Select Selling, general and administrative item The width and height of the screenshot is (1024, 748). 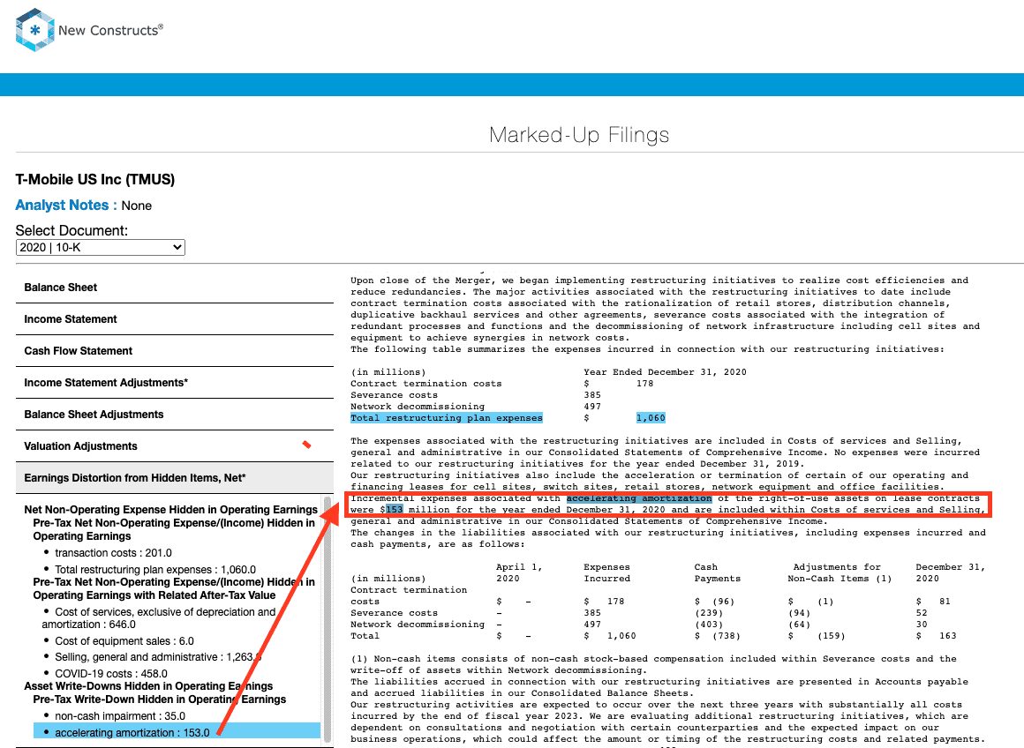[158, 657]
